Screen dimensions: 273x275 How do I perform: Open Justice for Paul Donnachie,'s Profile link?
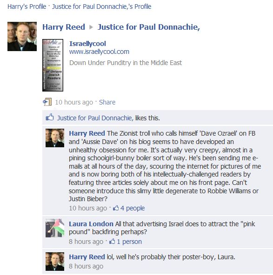click(x=101, y=7)
